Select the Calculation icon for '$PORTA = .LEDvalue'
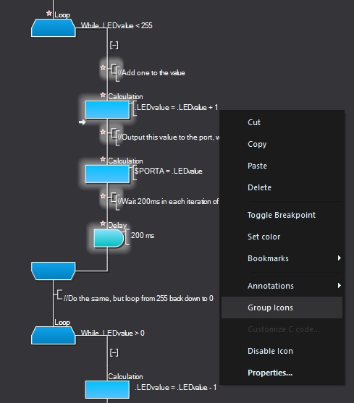This screenshot has width=354, height=403. click(x=107, y=174)
